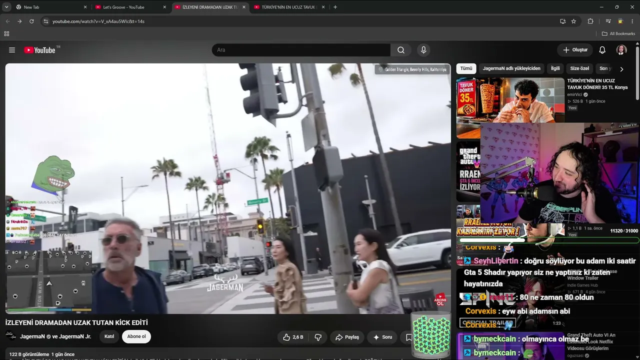This screenshot has width=640, height=360.
Task: Select the İlgili filter chip
Action: pos(555,68)
